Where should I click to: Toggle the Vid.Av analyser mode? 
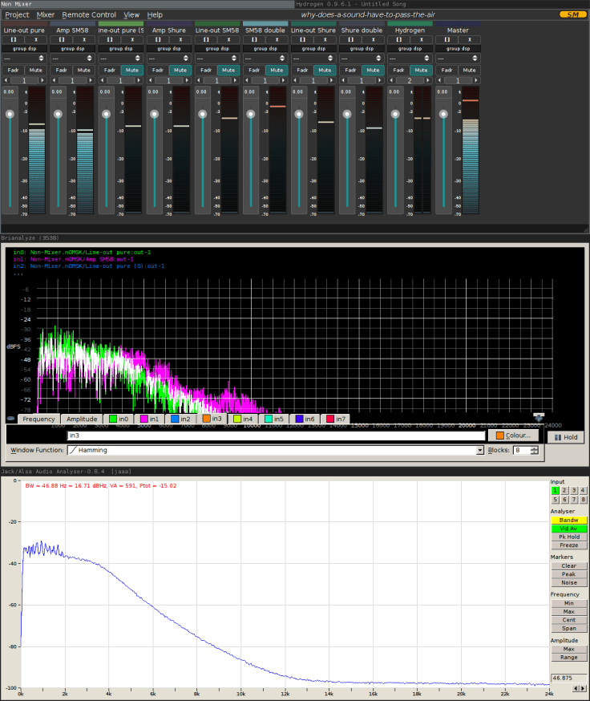[x=568, y=529]
